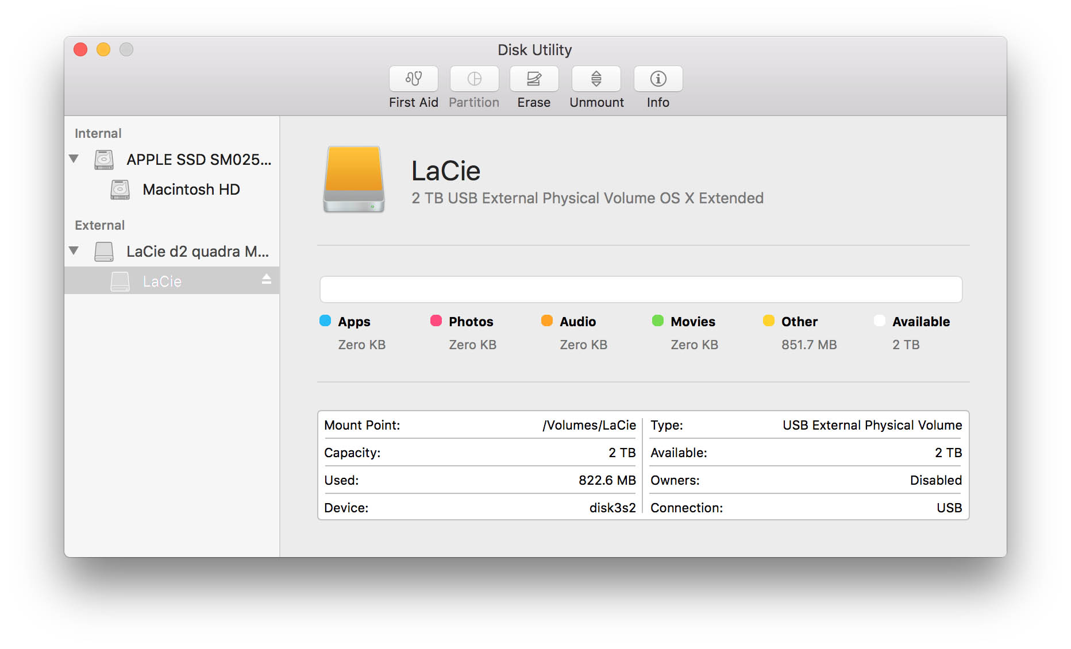
Task: Click the "Capacity:" label
Action: pyautogui.click(x=352, y=453)
